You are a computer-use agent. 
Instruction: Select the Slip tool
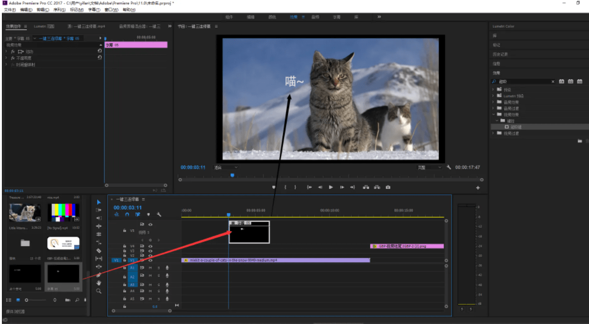pos(99,258)
